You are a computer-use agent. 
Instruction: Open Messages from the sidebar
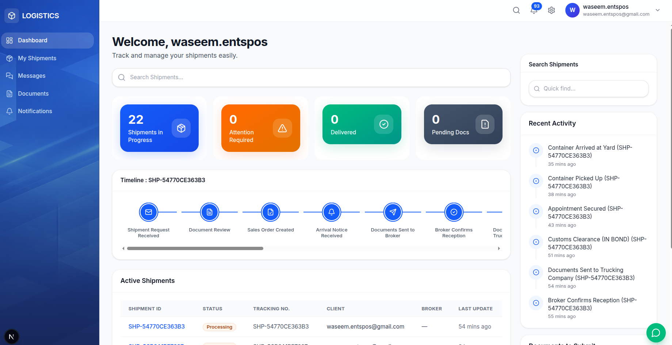point(47,76)
